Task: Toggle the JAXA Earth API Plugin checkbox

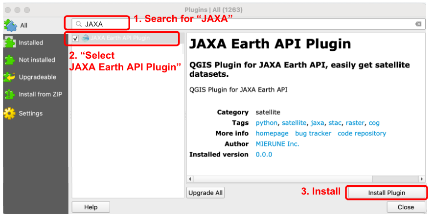Action: click(75, 38)
